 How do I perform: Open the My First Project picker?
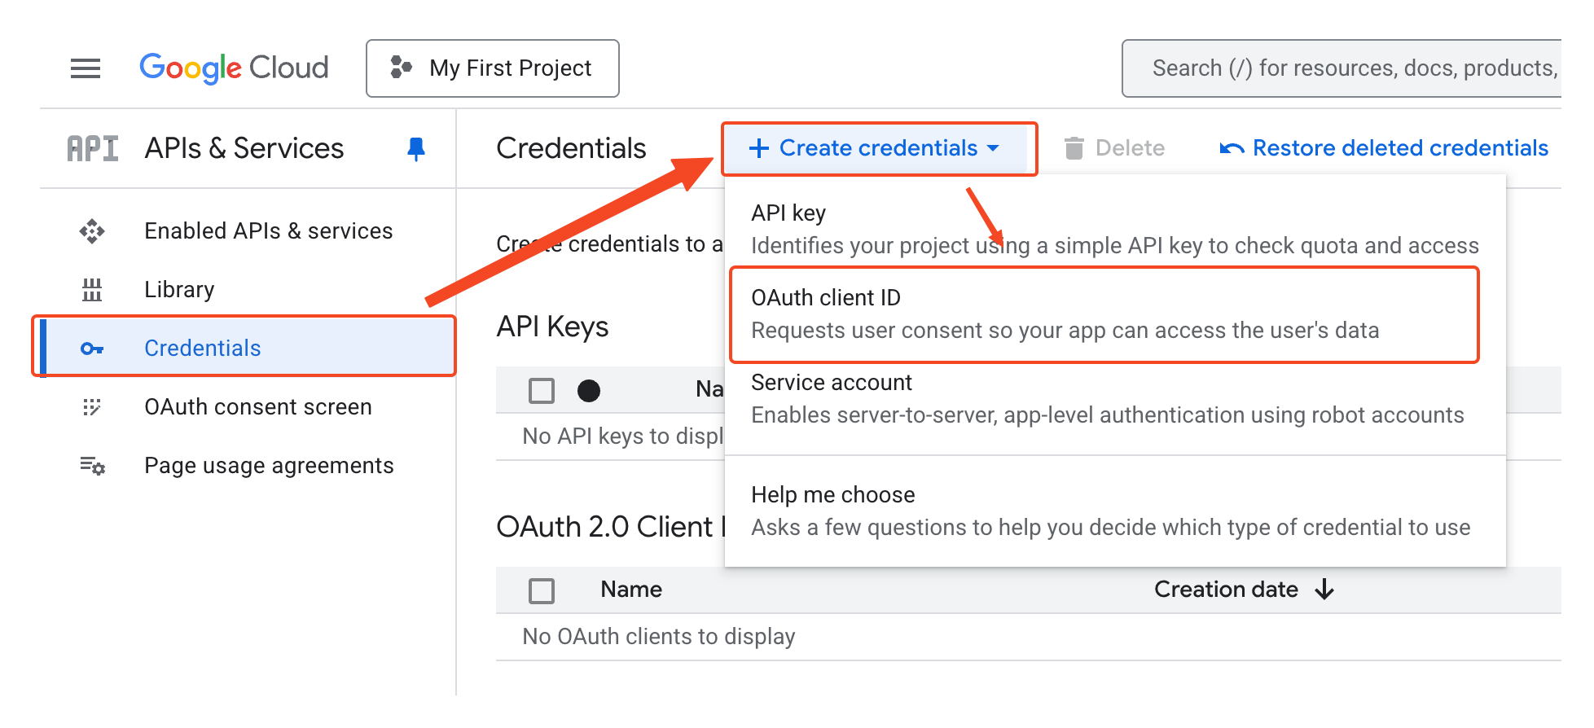[x=492, y=68]
